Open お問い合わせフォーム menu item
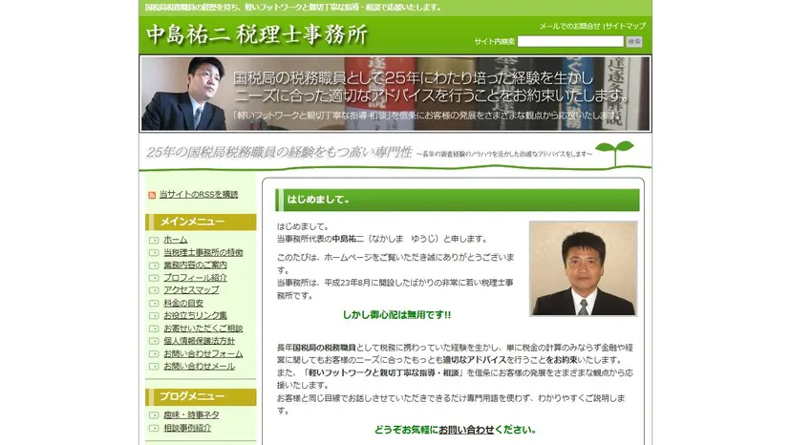This screenshot has width=791, height=445. click(203, 353)
